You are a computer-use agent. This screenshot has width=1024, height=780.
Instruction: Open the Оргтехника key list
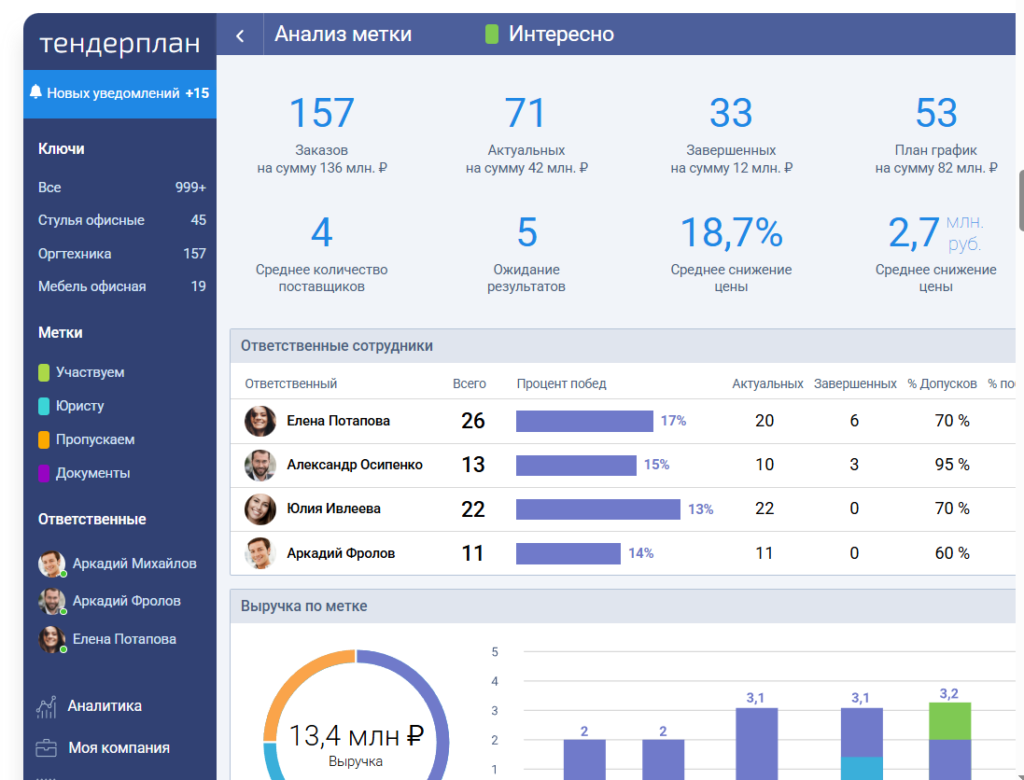coord(121,253)
